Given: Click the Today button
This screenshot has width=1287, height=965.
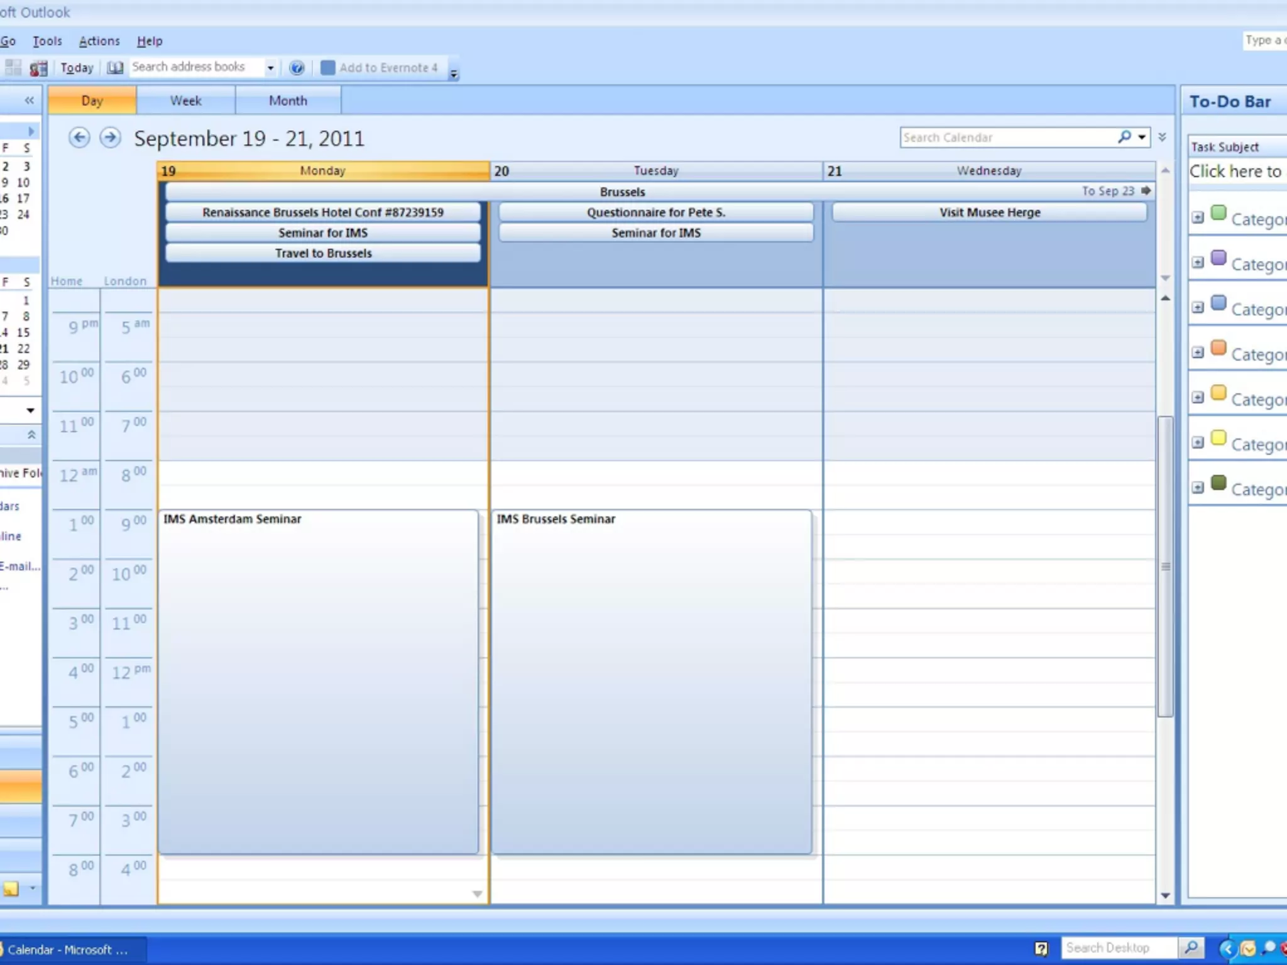Looking at the screenshot, I should point(77,68).
